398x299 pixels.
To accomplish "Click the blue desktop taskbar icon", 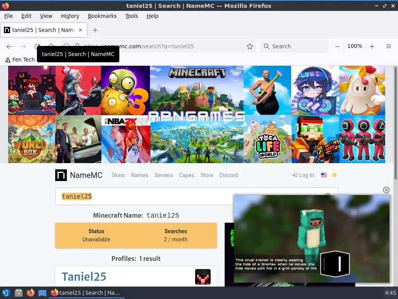I will click(42, 293).
